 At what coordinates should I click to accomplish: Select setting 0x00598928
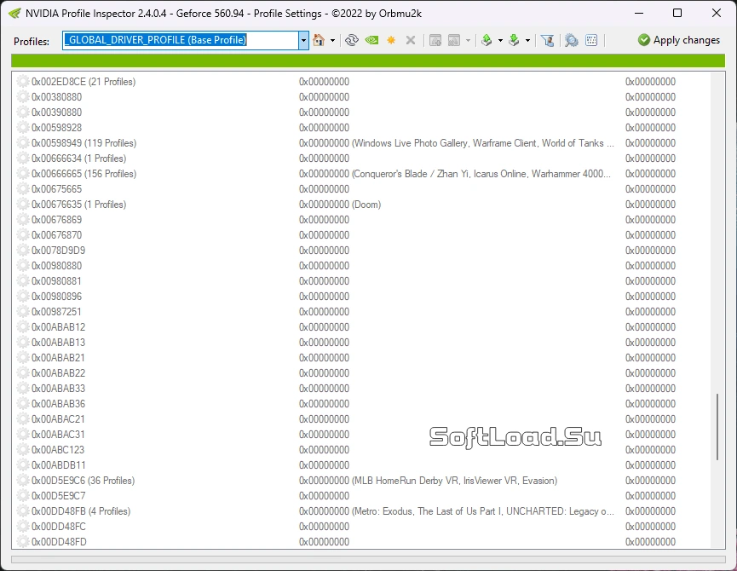click(56, 127)
